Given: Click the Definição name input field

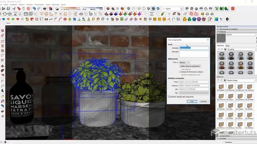Looking at the screenshot, I should pos(194,48).
